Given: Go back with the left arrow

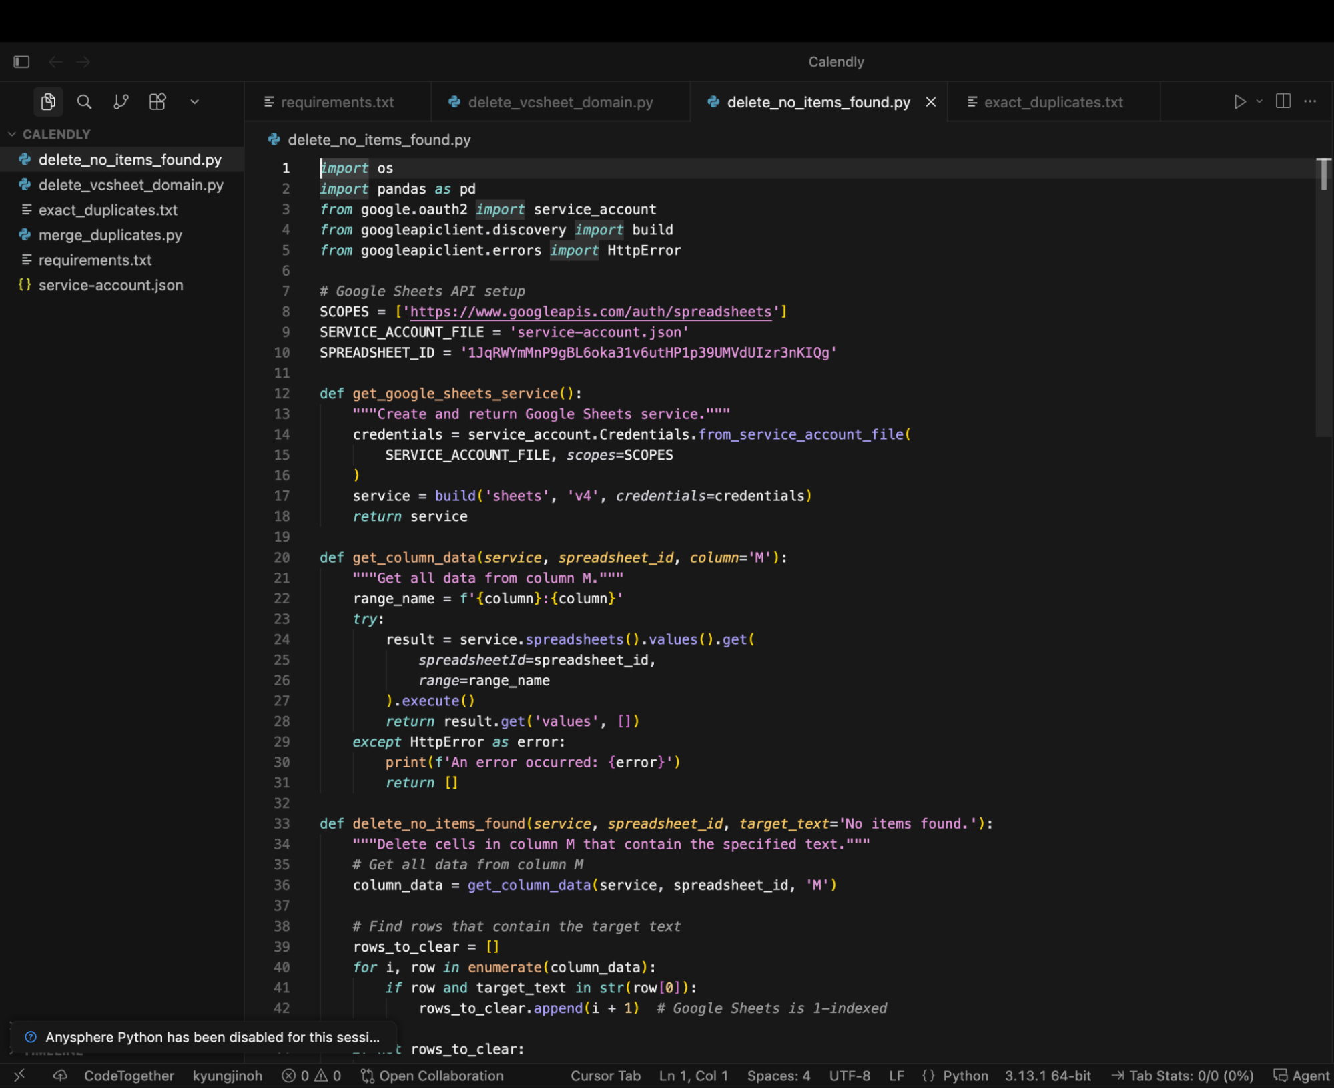Looking at the screenshot, I should [x=55, y=62].
